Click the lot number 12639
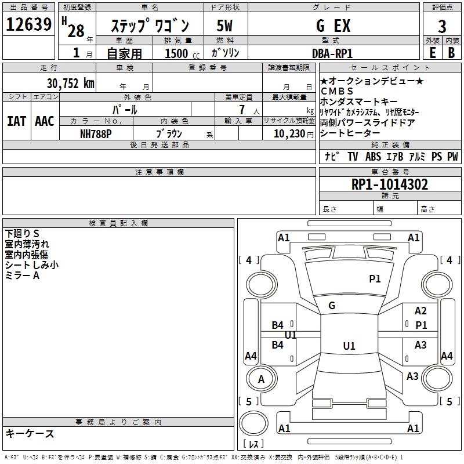The image size is (464, 464). [x=29, y=26]
